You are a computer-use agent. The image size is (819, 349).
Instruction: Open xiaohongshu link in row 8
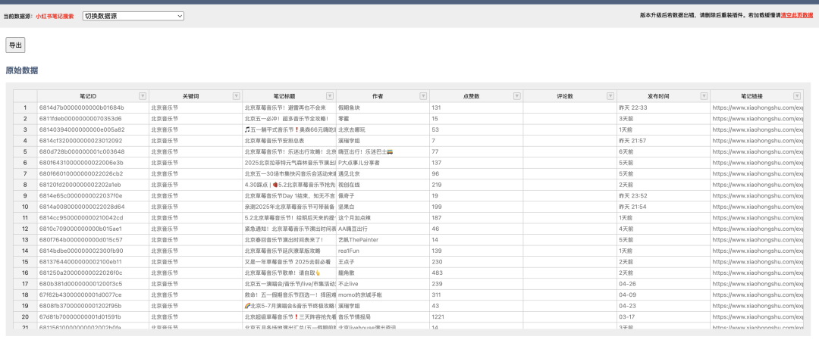point(757,185)
